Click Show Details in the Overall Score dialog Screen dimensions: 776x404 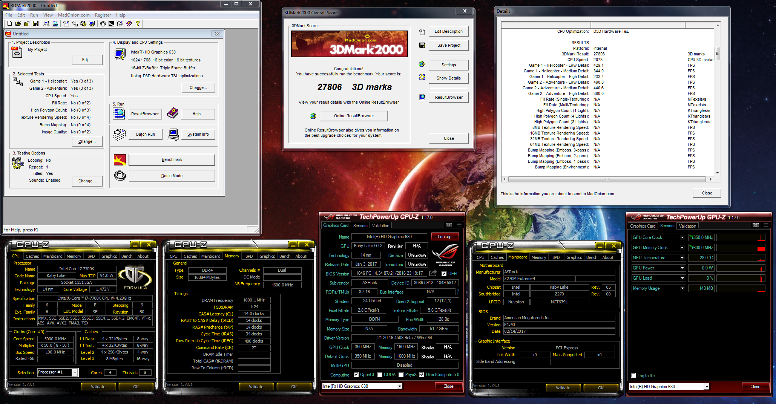pos(449,78)
